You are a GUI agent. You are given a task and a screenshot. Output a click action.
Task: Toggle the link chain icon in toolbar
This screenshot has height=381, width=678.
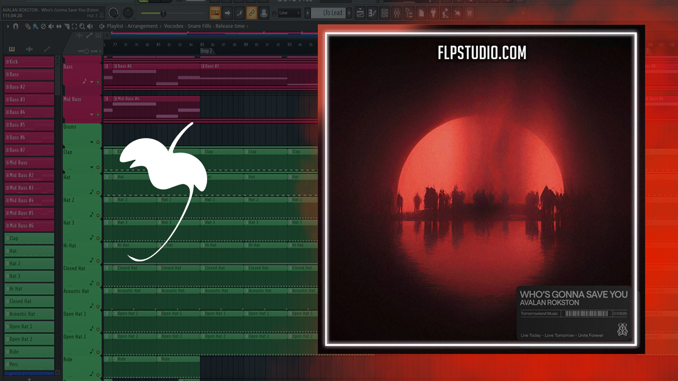252,13
